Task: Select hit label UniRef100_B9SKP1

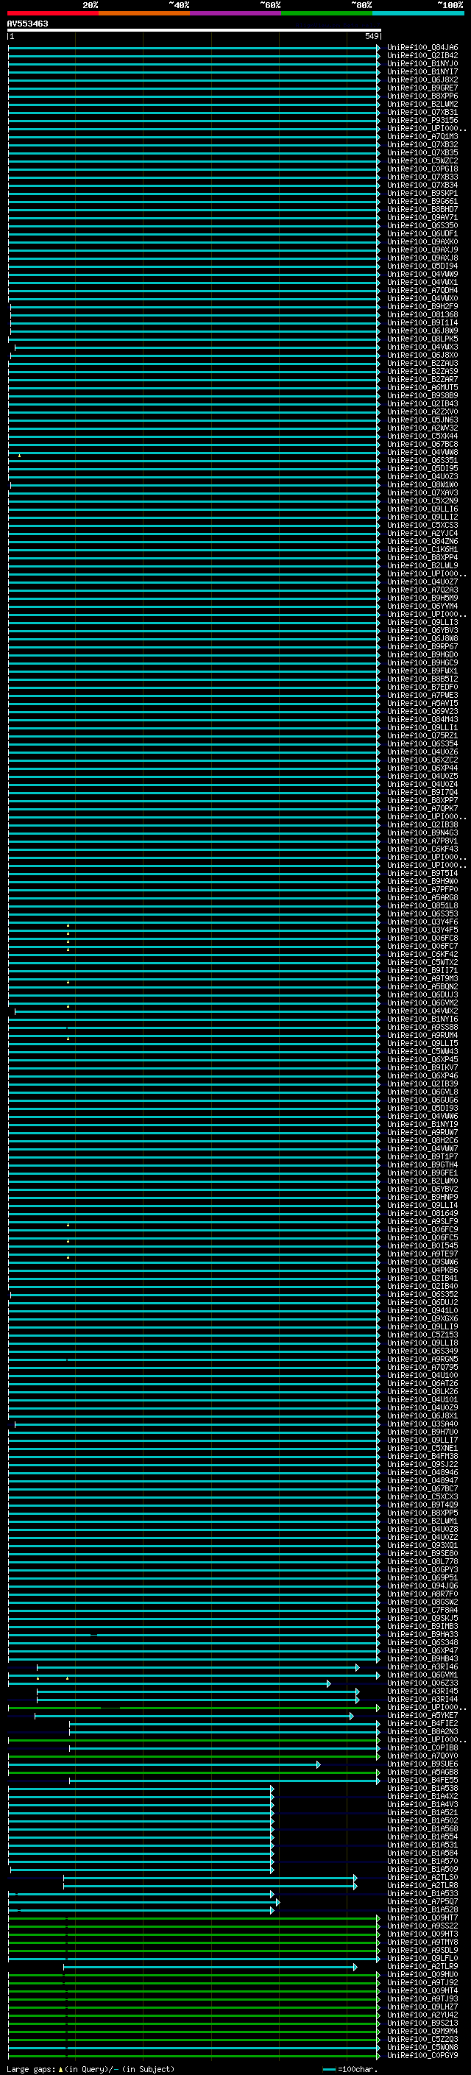Action: (x=422, y=194)
